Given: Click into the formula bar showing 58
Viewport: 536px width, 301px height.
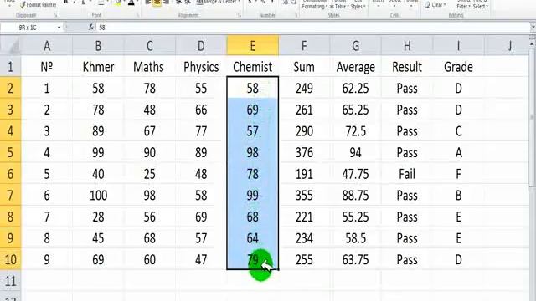Looking at the screenshot, I should pyautogui.click(x=312, y=28).
